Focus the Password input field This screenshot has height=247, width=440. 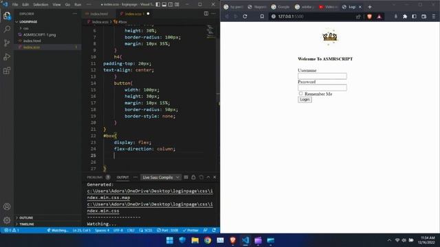[322, 88]
